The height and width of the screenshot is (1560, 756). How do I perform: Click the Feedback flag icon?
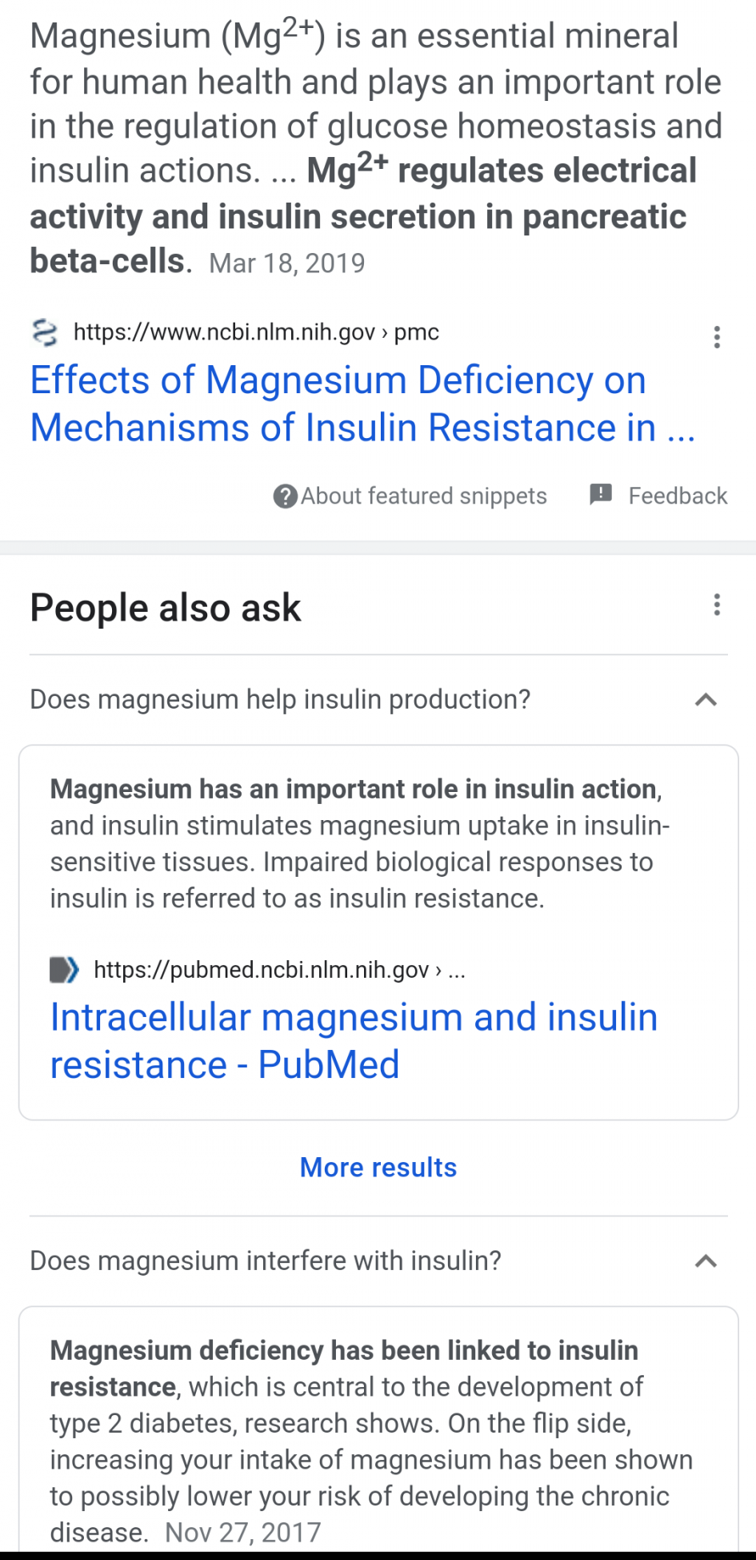(x=601, y=495)
